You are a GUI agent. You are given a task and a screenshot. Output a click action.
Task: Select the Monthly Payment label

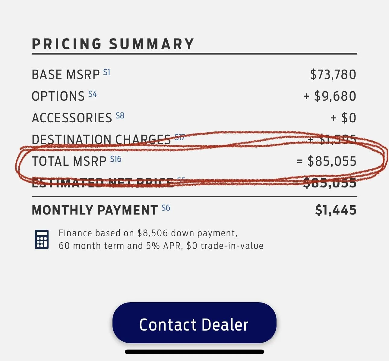pos(95,210)
